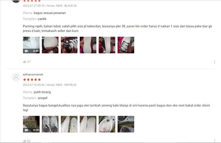Open three-dot menu of azlinarusmawati's review
The height and width of the screenshot is (143, 221).
(215, 141)
